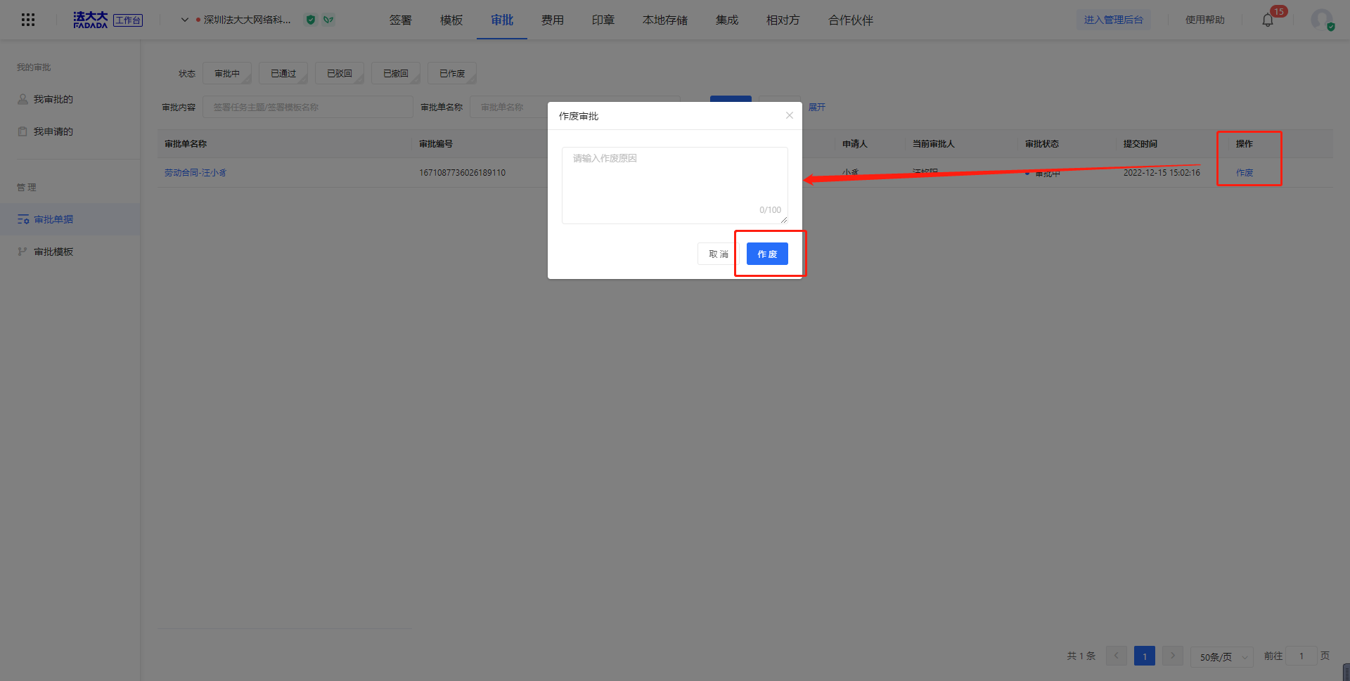Click the 审批模板 branch icon
The width and height of the screenshot is (1350, 681).
(x=22, y=252)
